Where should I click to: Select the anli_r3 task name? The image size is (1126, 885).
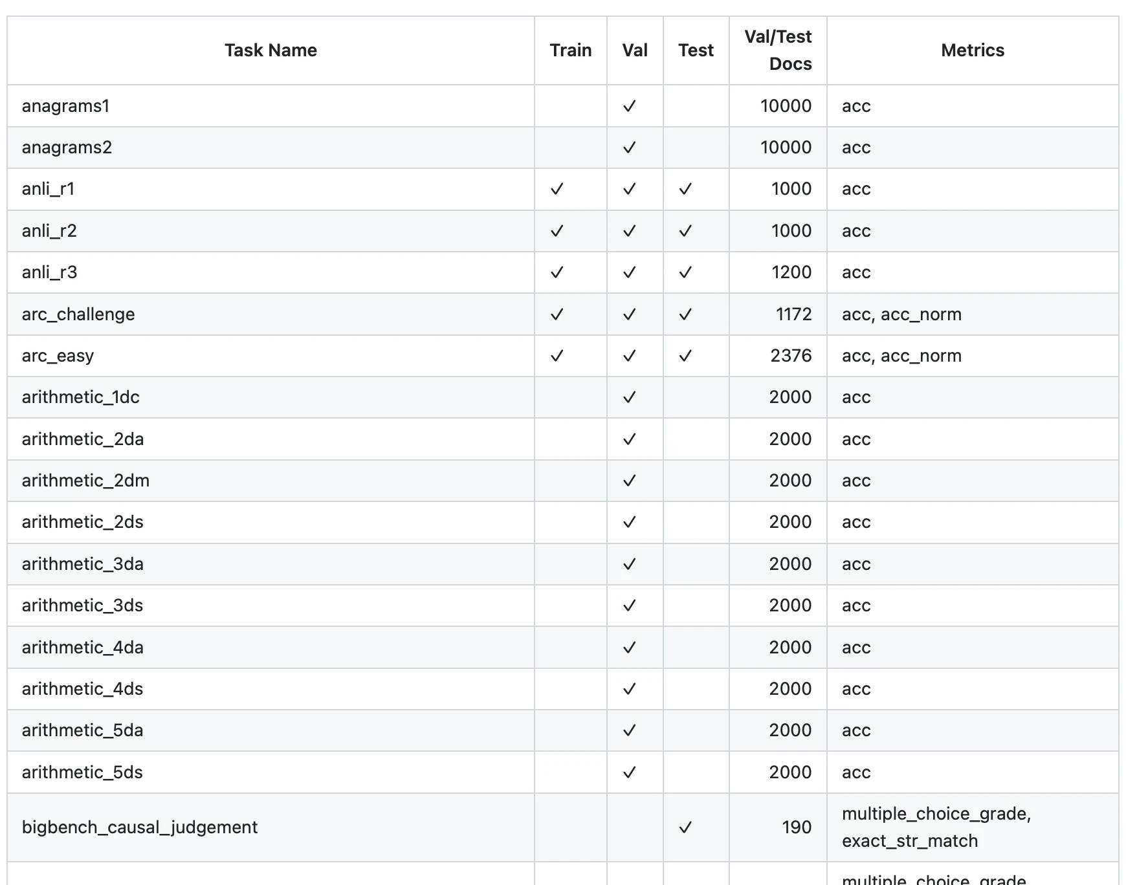49,272
